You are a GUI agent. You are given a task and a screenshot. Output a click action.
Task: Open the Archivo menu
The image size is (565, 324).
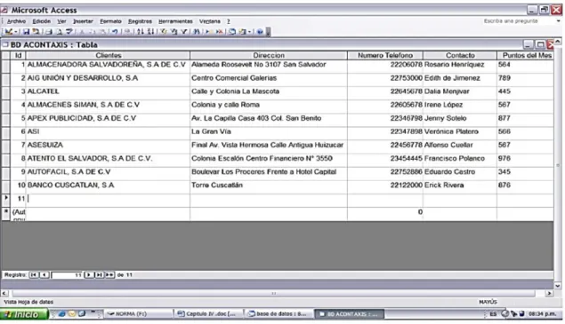16,21
